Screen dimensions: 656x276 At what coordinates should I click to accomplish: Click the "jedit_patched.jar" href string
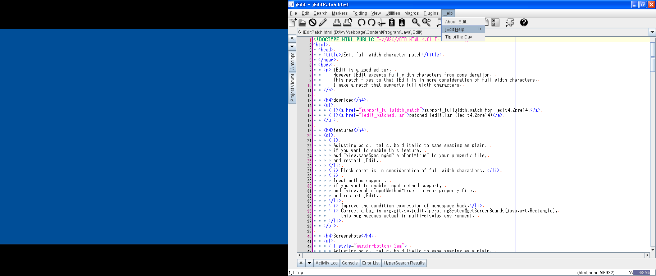point(383,115)
